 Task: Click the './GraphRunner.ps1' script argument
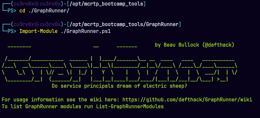pos(86,31)
